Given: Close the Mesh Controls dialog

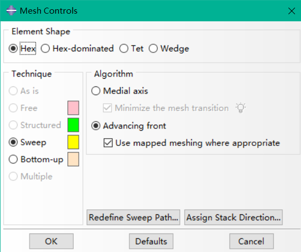Looking at the screenshot, I should tap(292, 11).
